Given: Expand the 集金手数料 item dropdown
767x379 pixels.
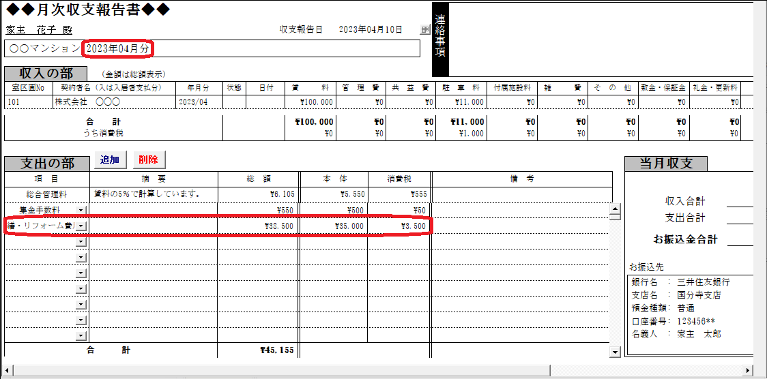Looking at the screenshot, I should [81, 210].
